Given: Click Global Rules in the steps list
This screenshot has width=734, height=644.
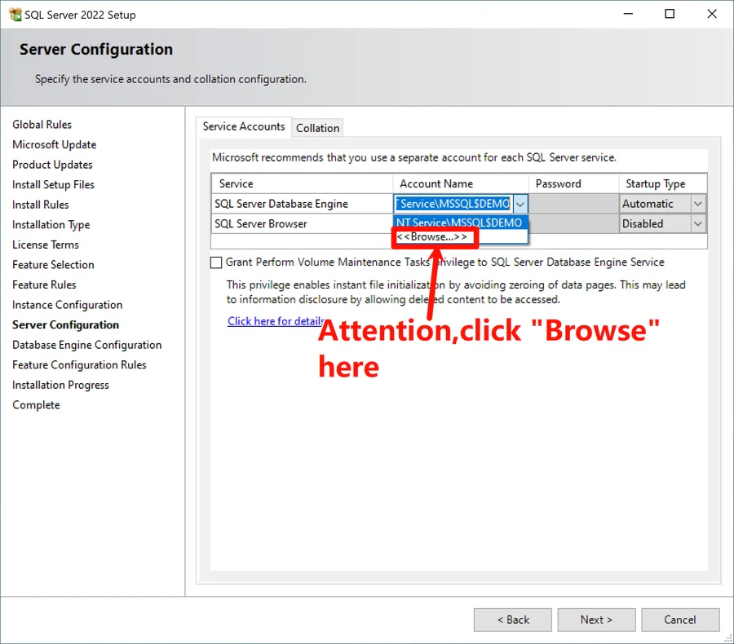Looking at the screenshot, I should 42,125.
